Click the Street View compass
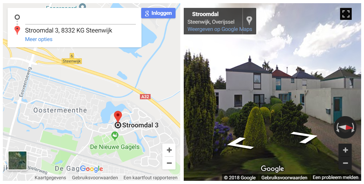Screen dimensions: 364x184 (345, 128)
